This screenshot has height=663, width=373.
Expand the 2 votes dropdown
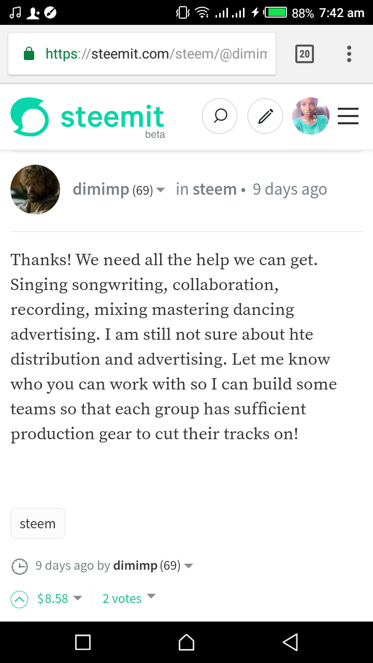151,596
